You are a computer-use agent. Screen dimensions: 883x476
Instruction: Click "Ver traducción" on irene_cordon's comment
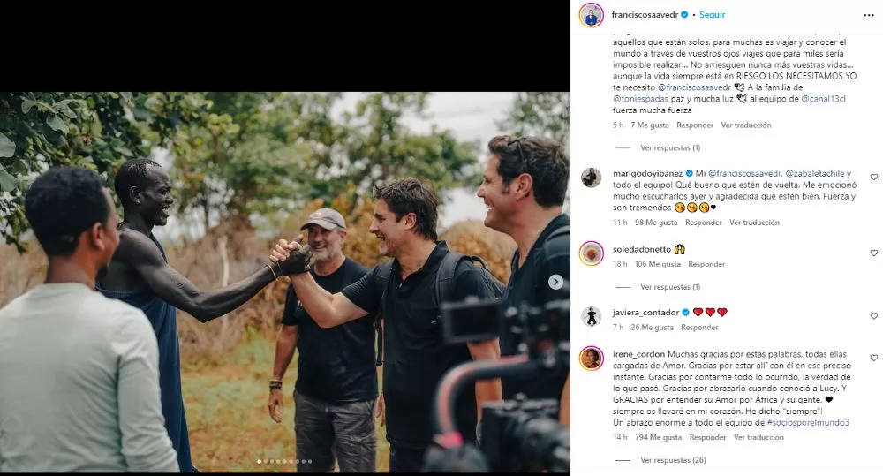coord(758,437)
